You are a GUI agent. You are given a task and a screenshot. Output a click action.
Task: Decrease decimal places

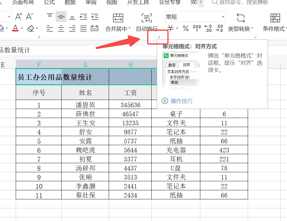[x=219, y=28]
